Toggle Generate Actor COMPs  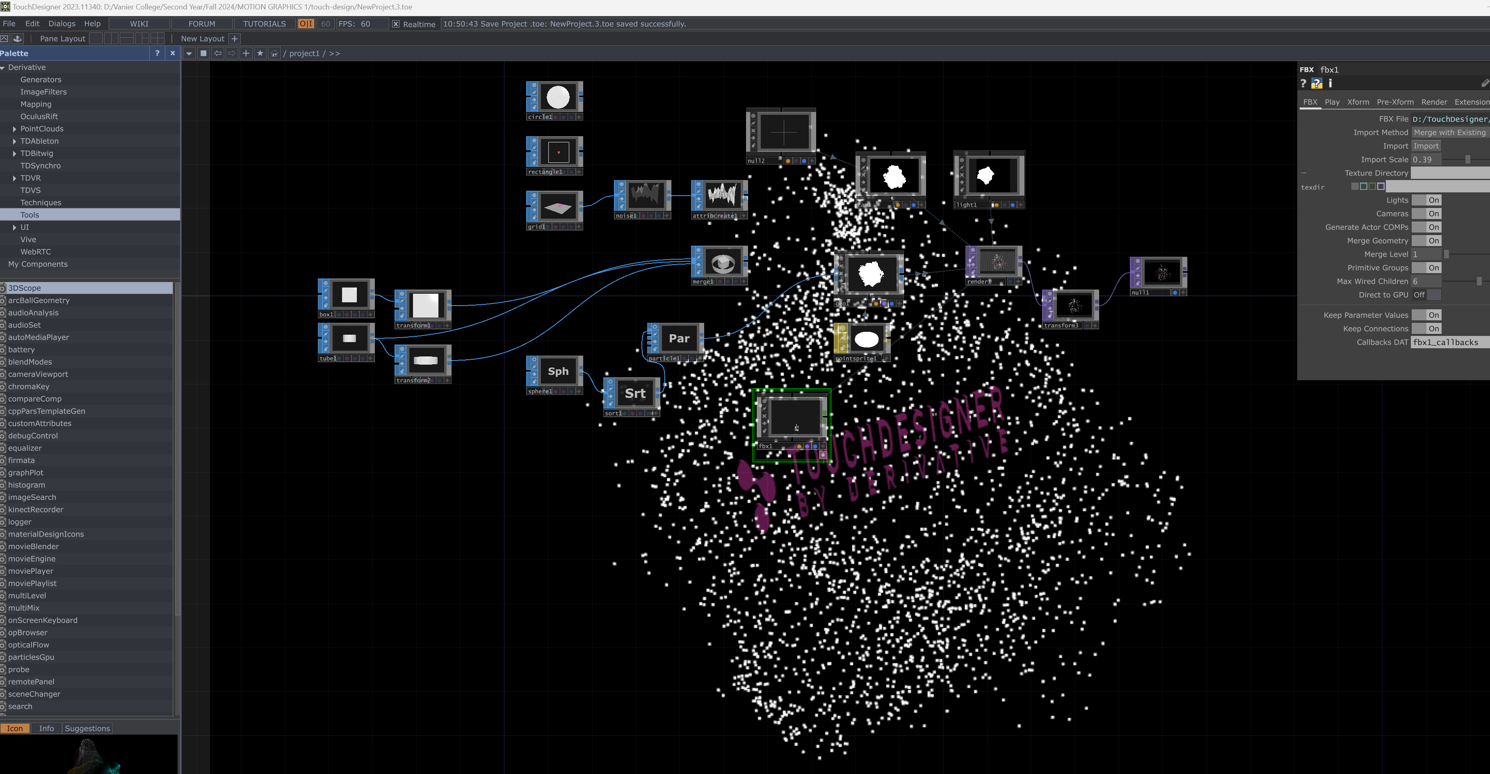tap(1426, 227)
